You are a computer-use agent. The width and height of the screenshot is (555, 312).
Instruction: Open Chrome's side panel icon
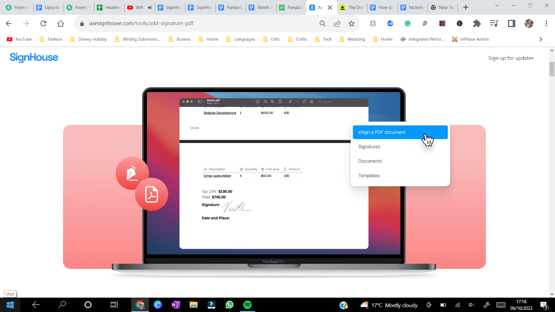point(511,23)
